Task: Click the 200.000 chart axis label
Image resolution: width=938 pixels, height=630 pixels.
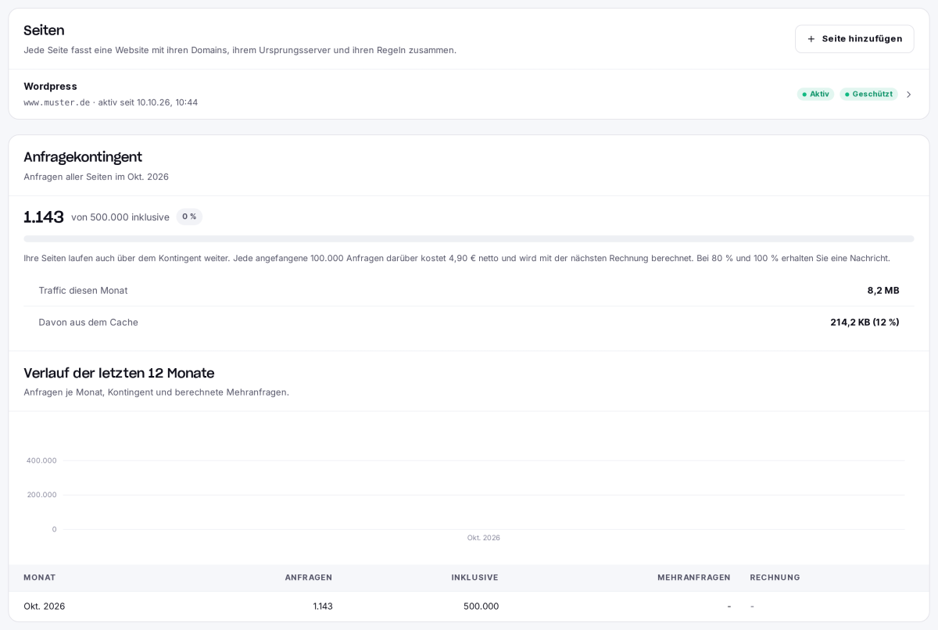Action: point(41,495)
